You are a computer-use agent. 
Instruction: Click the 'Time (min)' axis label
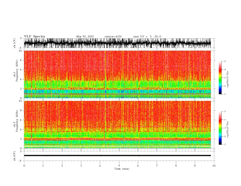click(122, 169)
